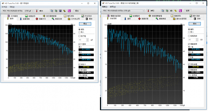This screenshot has height=111, width=208.
Task: Open Random Access tab in HD Tune 5.00
Action: (69, 16)
